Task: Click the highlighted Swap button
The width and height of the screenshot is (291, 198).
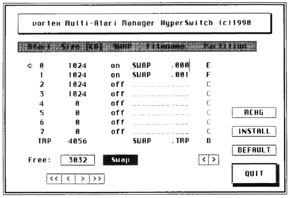Action: tap(120, 160)
